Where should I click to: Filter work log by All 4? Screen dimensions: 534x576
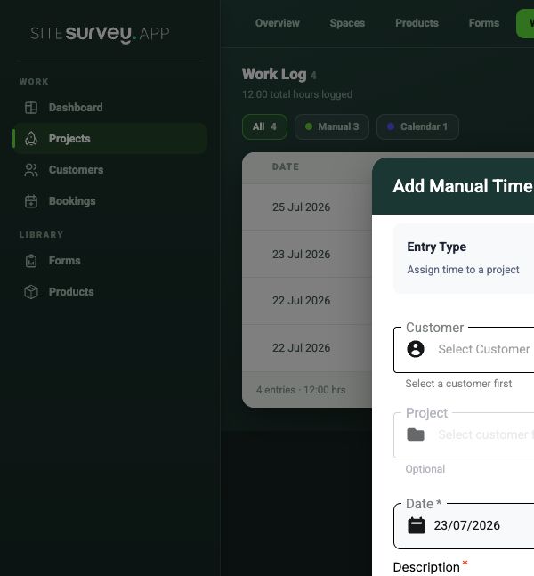coord(264,126)
